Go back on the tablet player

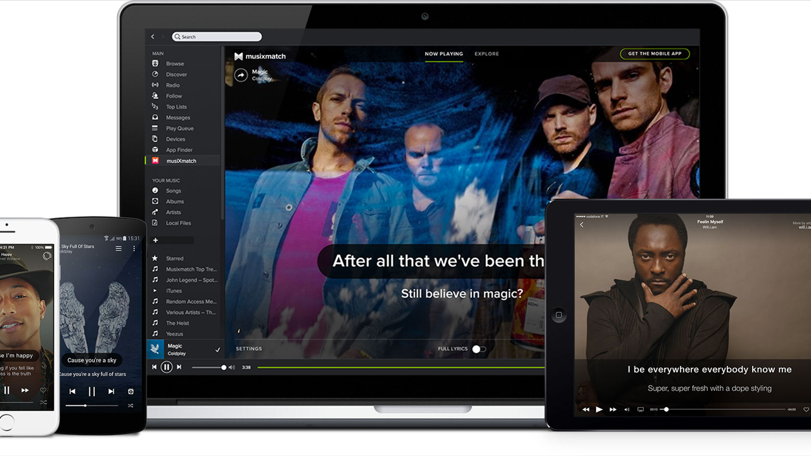(582, 225)
